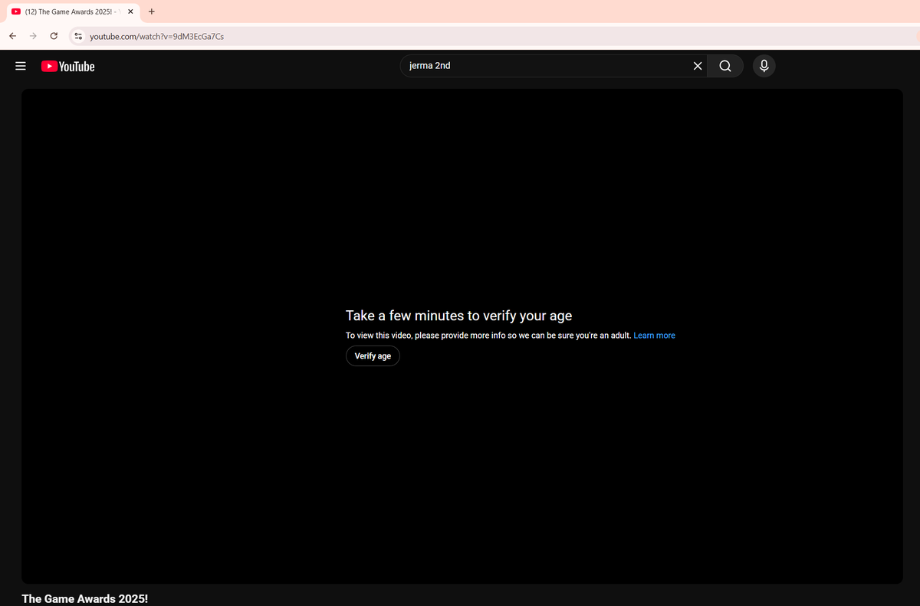Image resolution: width=920 pixels, height=606 pixels.
Task: Navigate back with the browser back arrow
Action: (12, 36)
